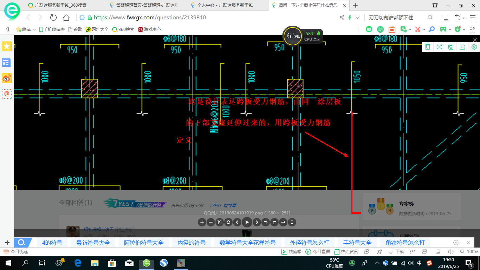Zoom out with image viewer minus button
The height and width of the screenshot is (270, 480).
pos(211,222)
